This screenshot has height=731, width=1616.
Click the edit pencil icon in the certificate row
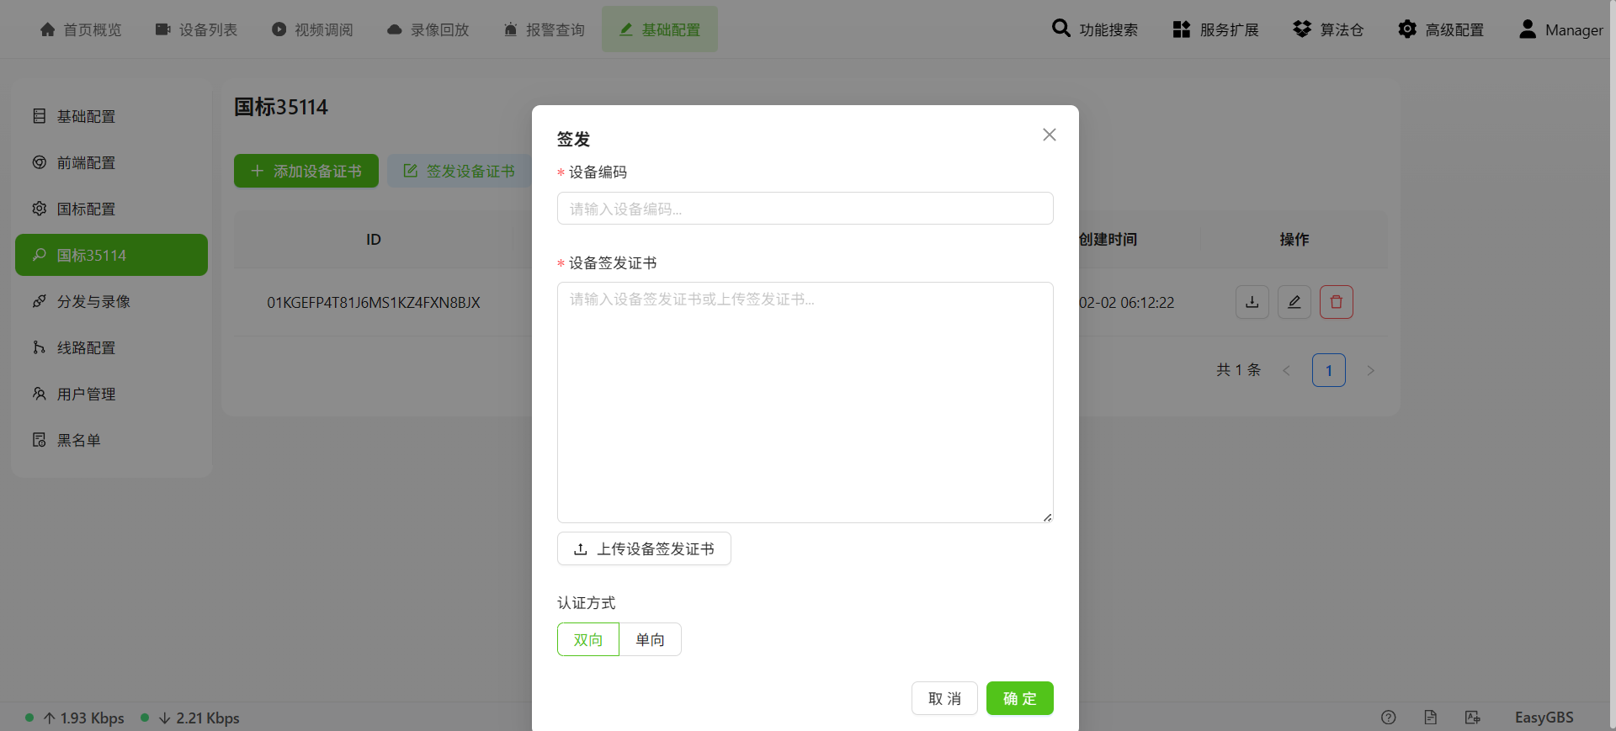[x=1294, y=302]
